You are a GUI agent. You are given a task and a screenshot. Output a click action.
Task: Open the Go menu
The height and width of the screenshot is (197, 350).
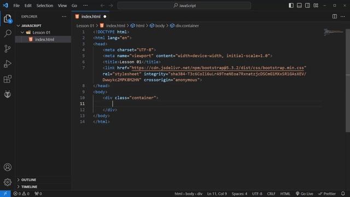point(74,5)
